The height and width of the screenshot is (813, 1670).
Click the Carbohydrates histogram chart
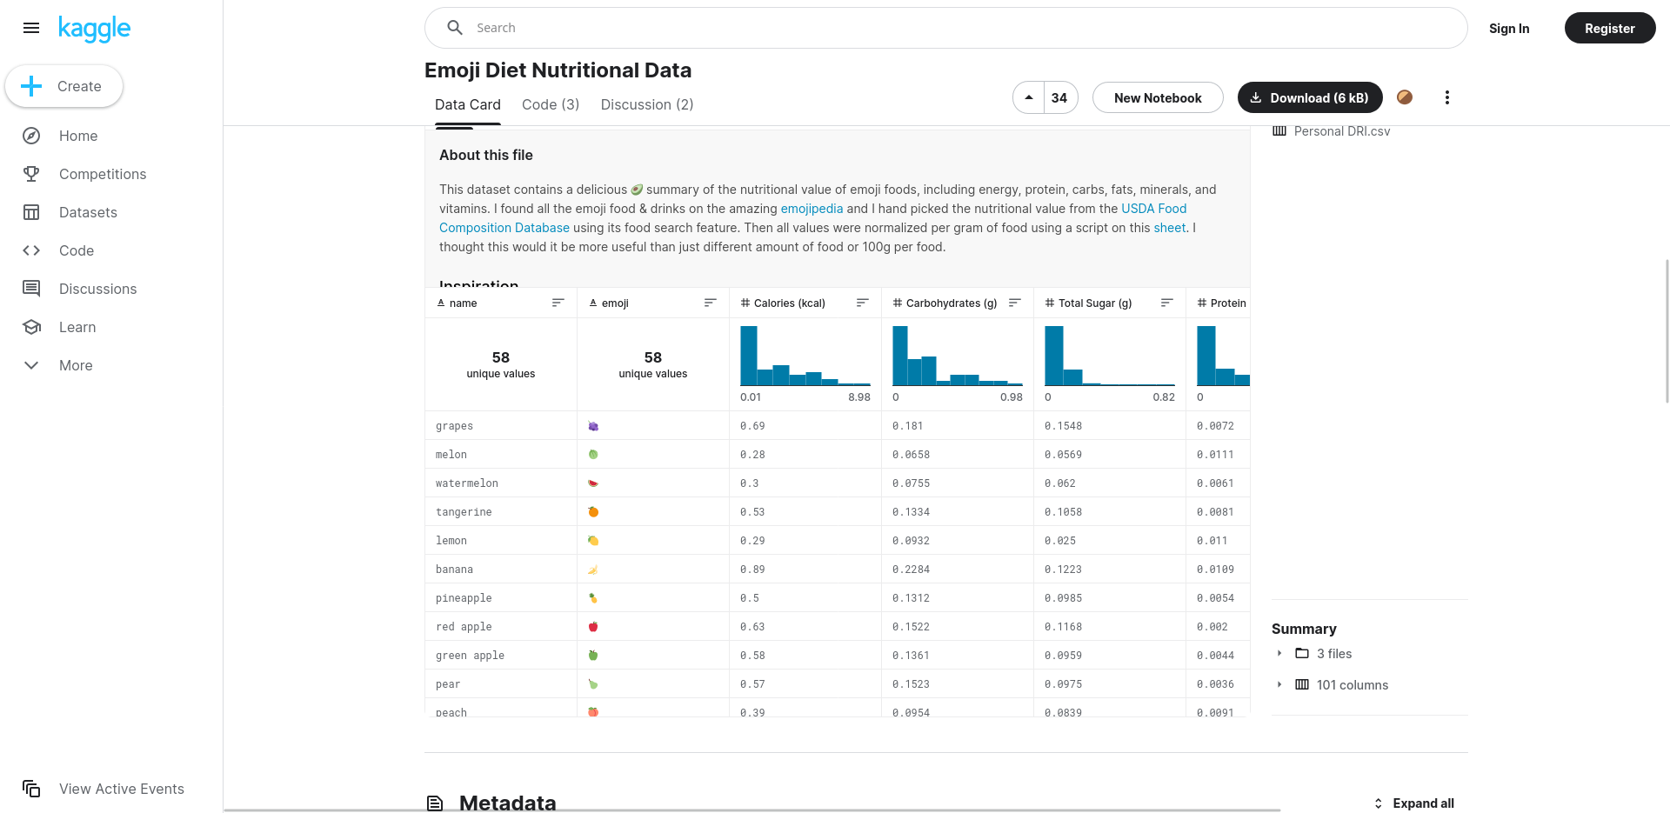[x=958, y=356]
